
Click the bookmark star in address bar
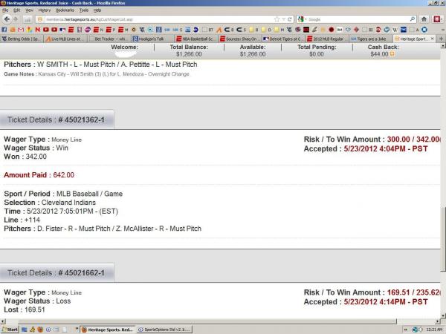pyautogui.click(x=277, y=19)
